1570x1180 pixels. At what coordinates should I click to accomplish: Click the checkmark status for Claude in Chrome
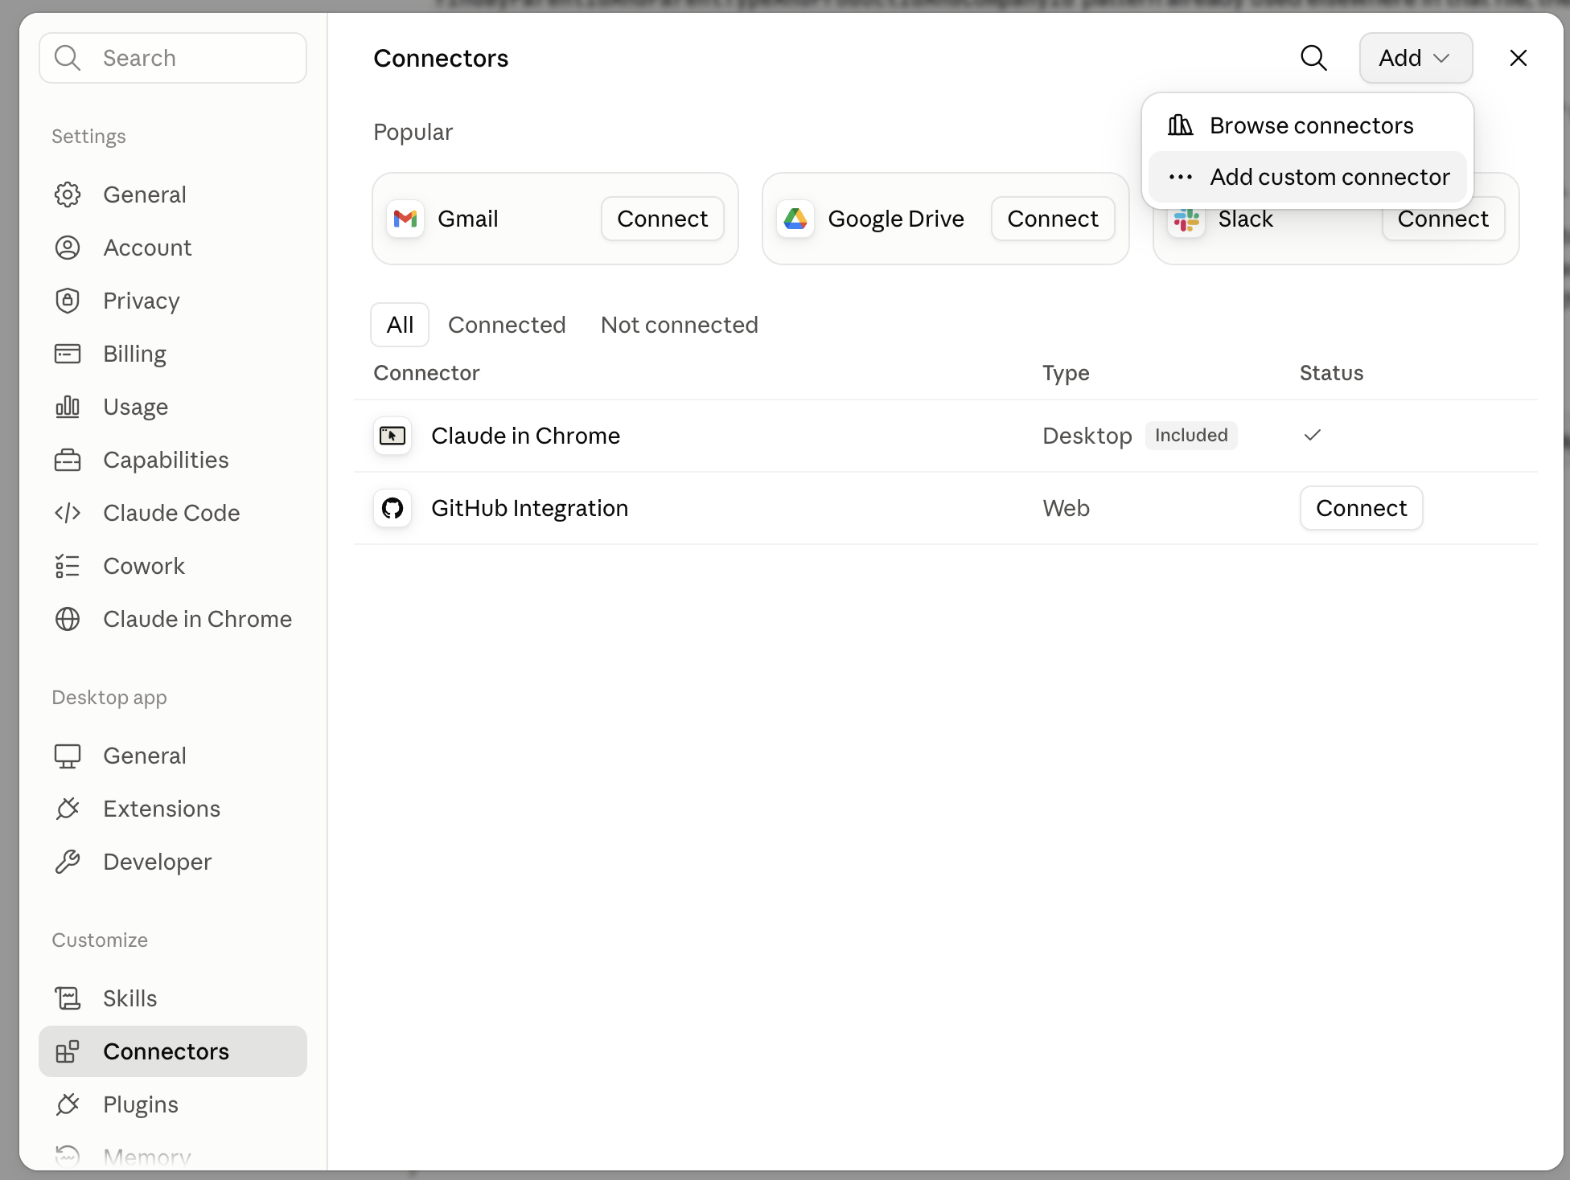[1313, 435]
